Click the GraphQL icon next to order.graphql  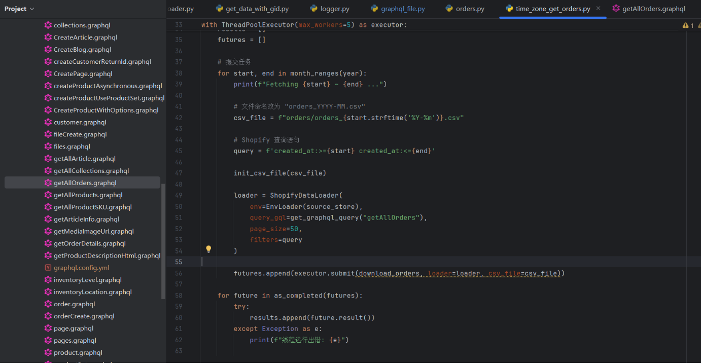click(47, 304)
